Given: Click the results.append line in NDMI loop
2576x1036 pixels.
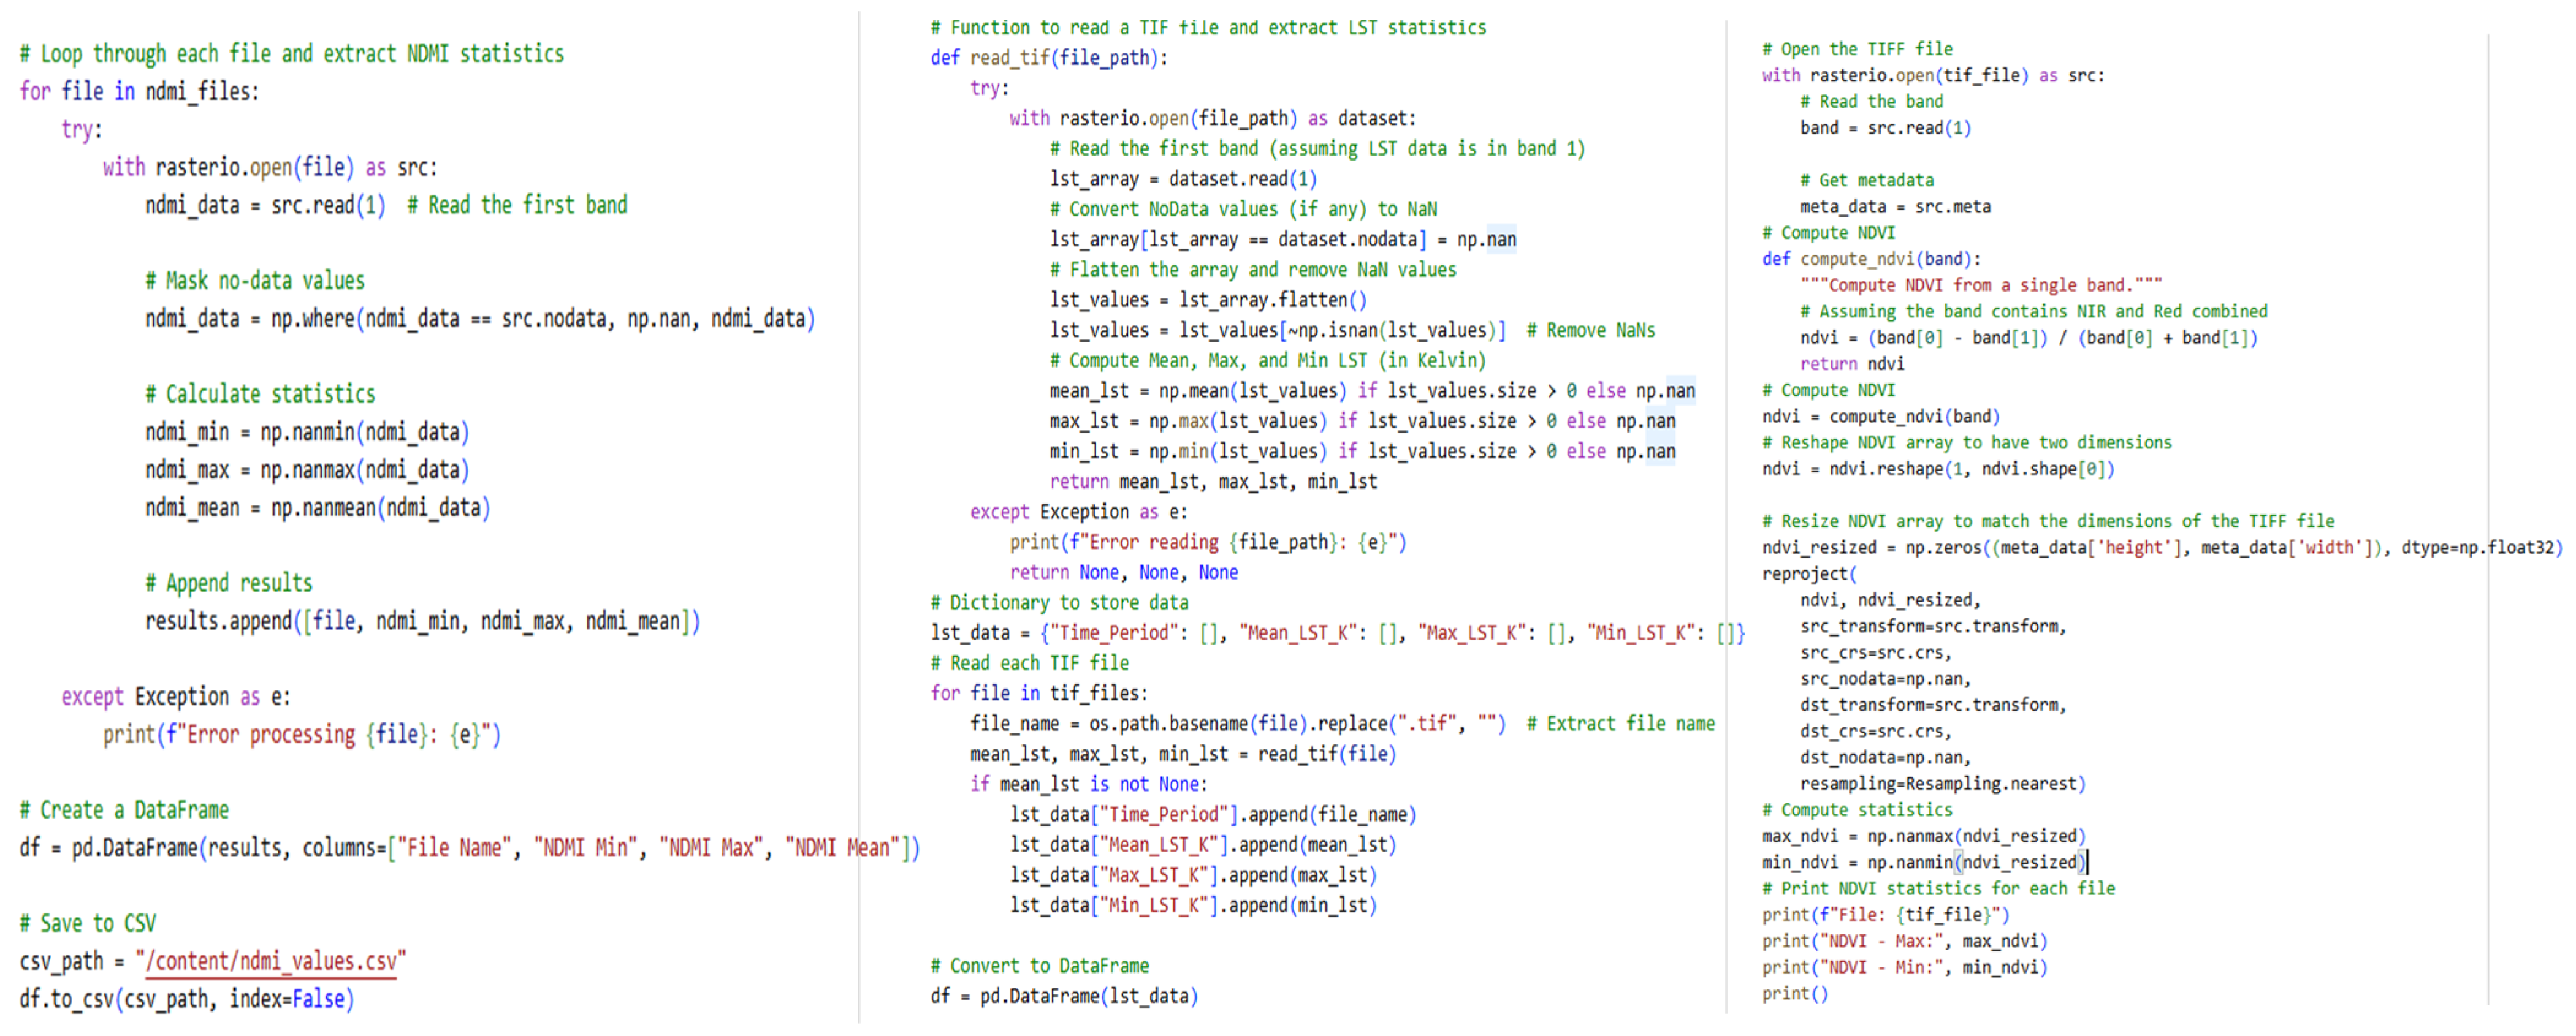Looking at the screenshot, I should pos(422,621).
